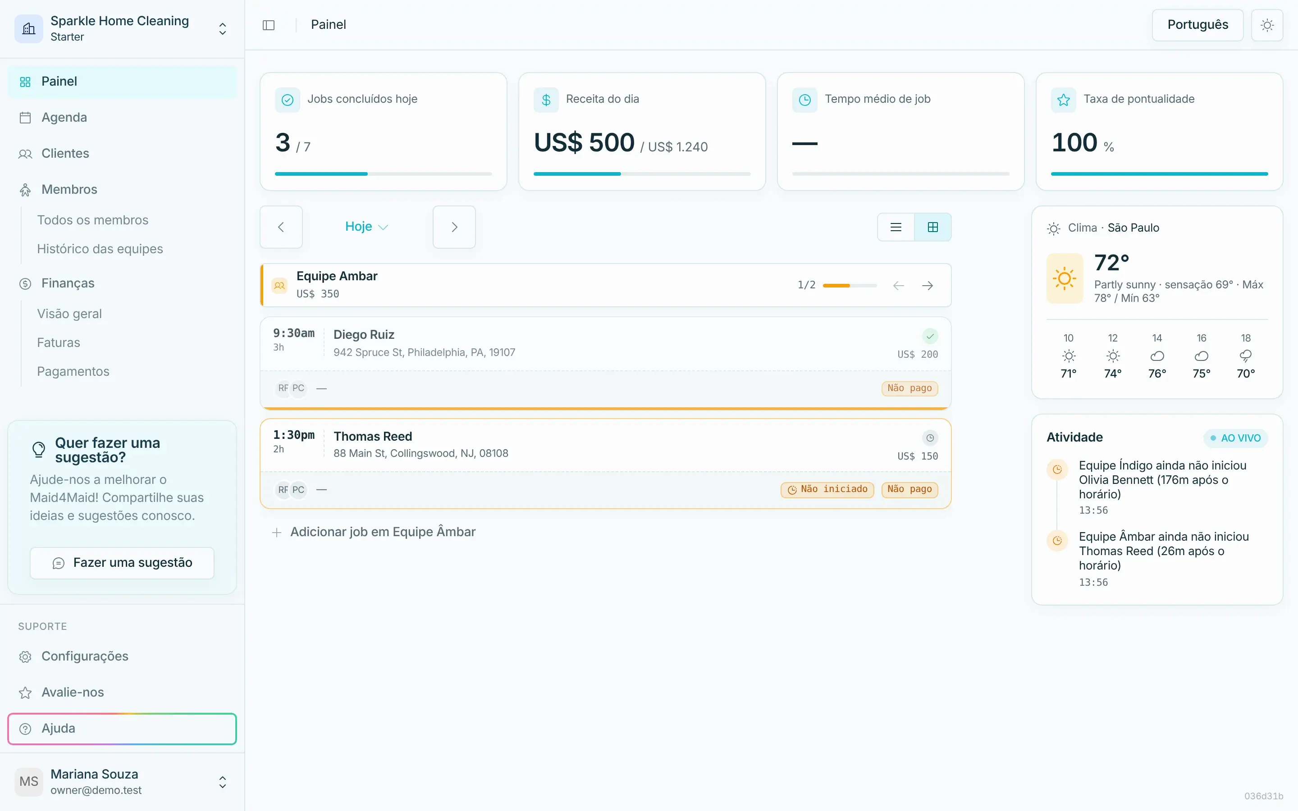Open Ajuda help item
The height and width of the screenshot is (811, 1298).
[x=122, y=729]
